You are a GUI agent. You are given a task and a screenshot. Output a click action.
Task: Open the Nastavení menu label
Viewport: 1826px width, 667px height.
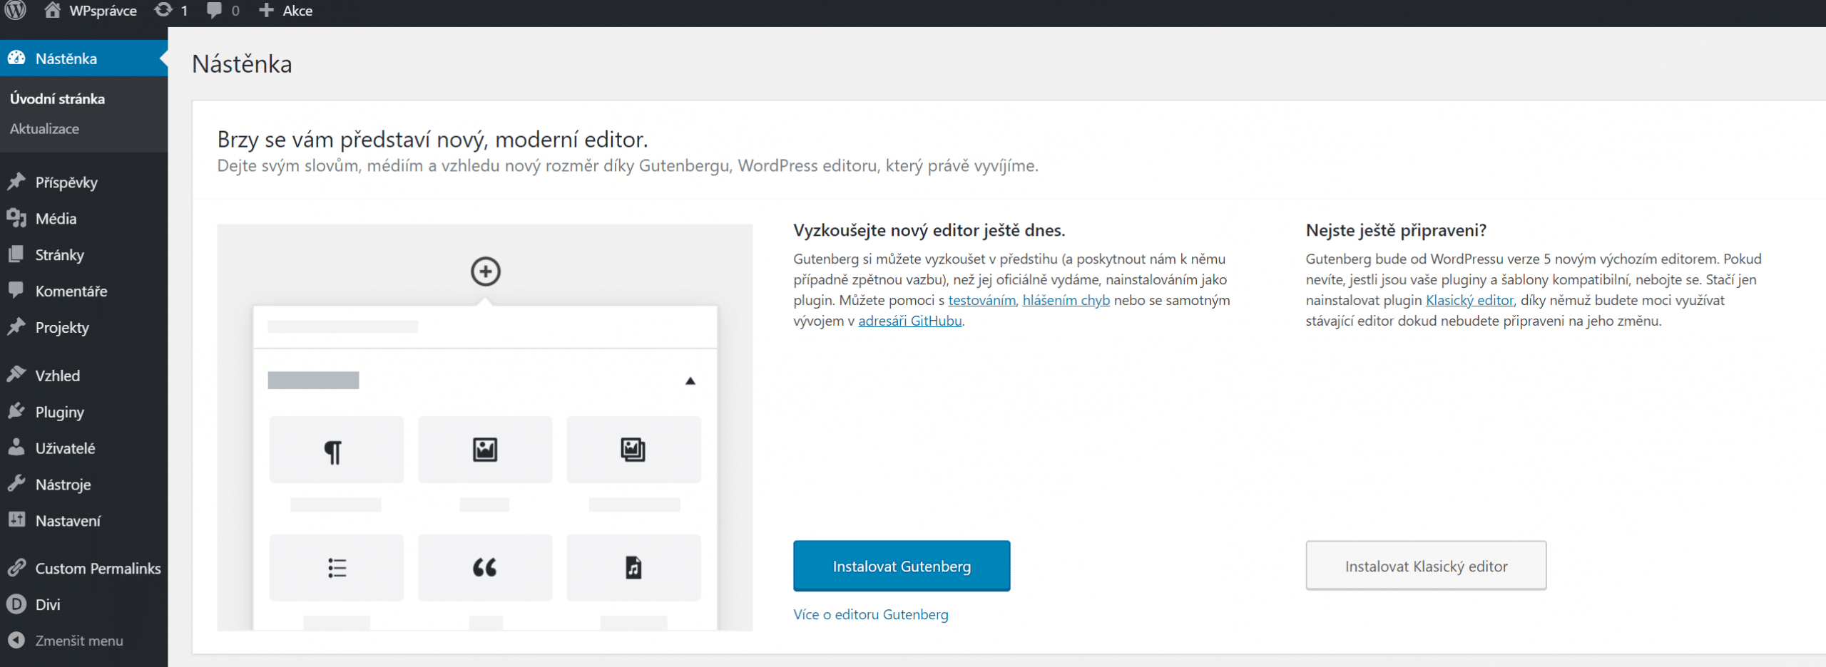point(68,521)
